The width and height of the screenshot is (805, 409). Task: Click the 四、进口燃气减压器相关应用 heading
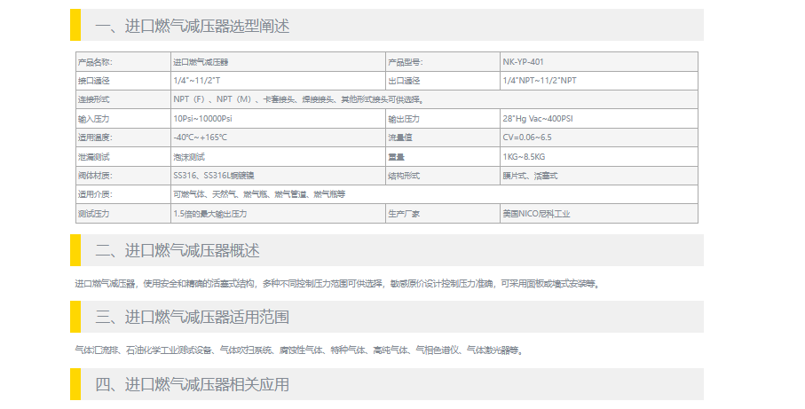click(x=193, y=384)
